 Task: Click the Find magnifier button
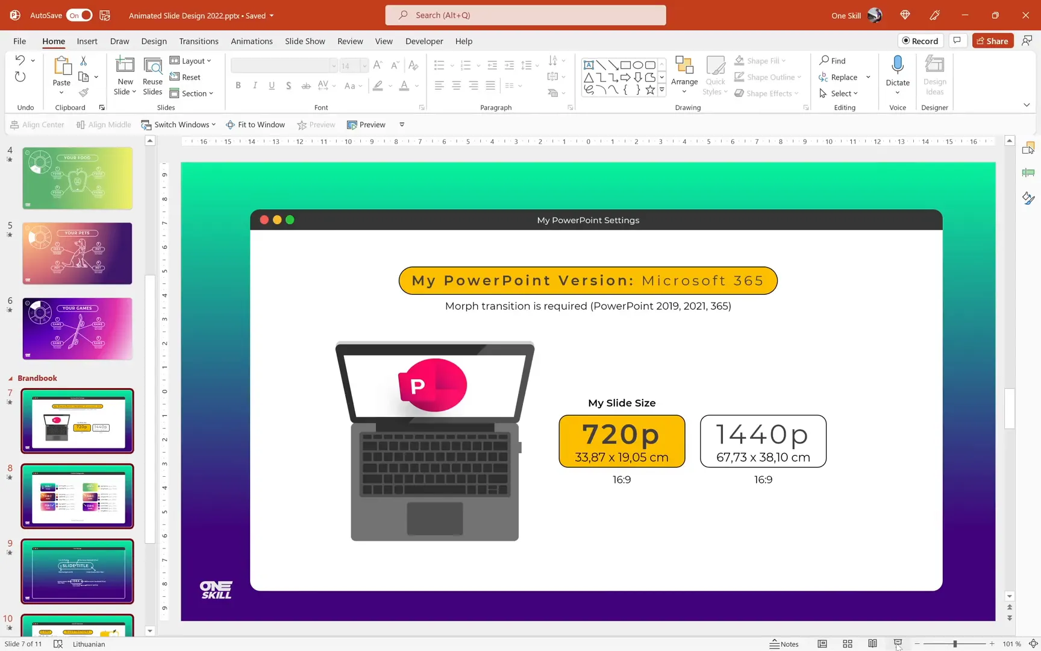pyautogui.click(x=833, y=60)
